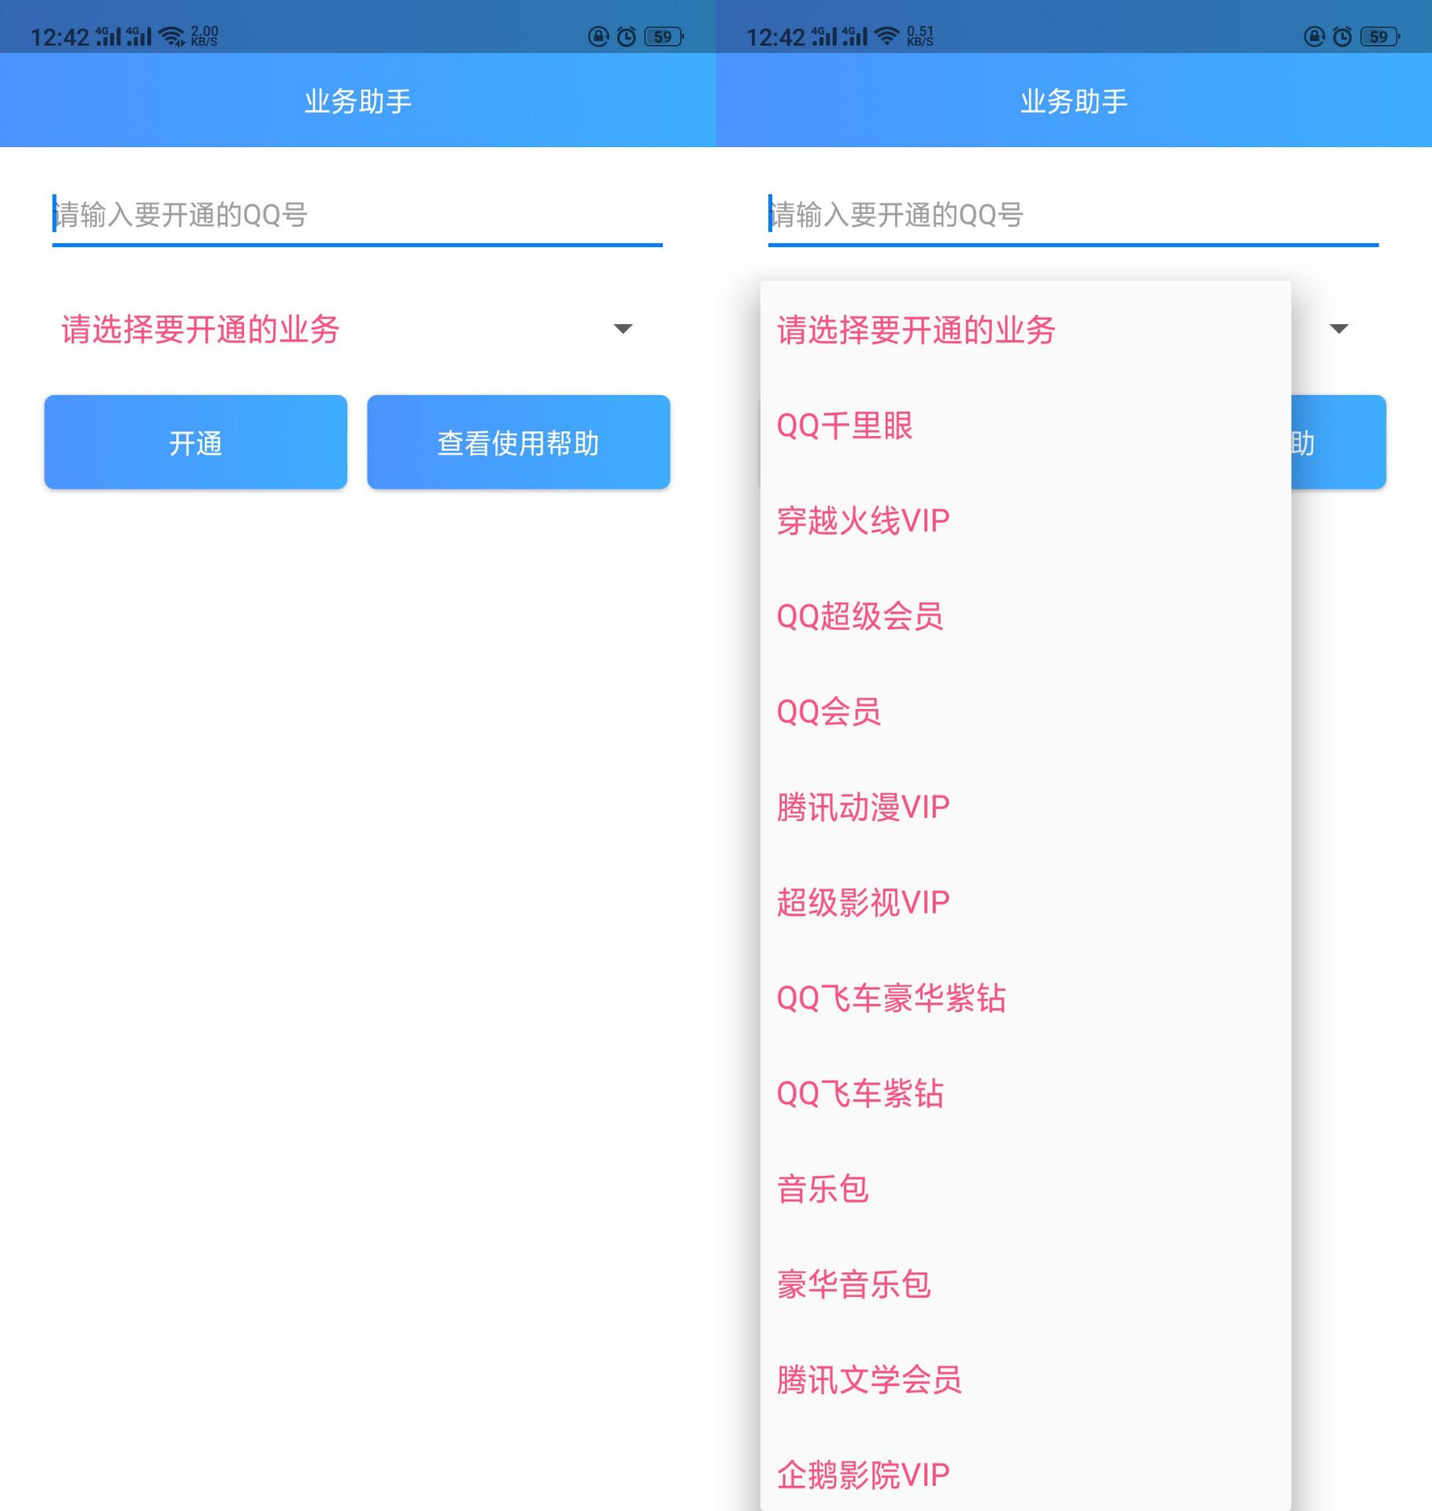Image resolution: width=1432 pixels, height=1511 pixels.
Task: Select 企鹅影院VIP at list bottom
Action: (863, 1475)
